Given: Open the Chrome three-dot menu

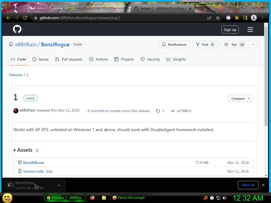Looking at the screenshot, I should [x=262, y=18].
